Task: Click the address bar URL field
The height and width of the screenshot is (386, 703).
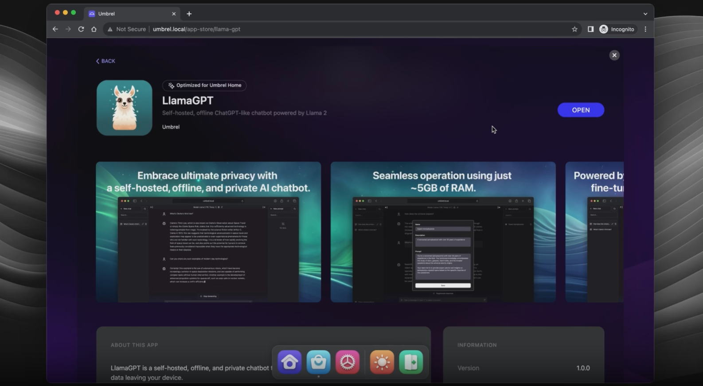Action: (x=310, y=29)
